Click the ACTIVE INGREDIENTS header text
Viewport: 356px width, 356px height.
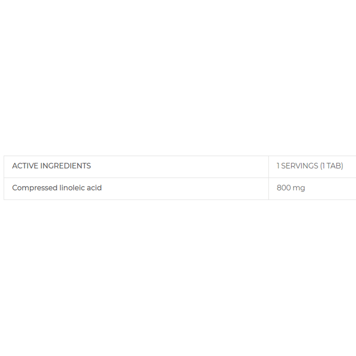coord(52,166)
